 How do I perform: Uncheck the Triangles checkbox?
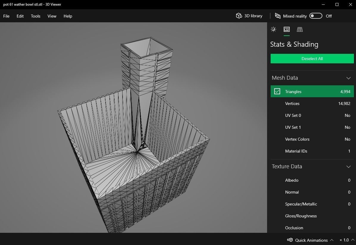(x=277, y=91)
